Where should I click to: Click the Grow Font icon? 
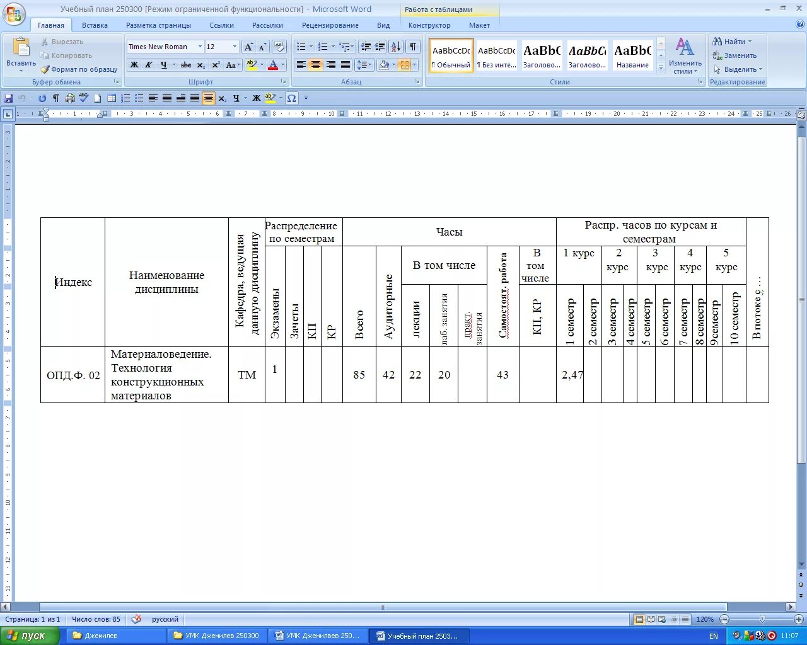click(248, 47)
